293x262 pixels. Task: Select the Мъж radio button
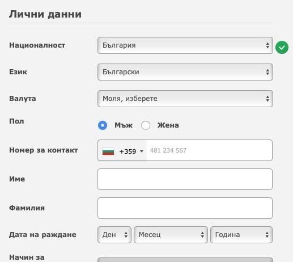[103, 125]
